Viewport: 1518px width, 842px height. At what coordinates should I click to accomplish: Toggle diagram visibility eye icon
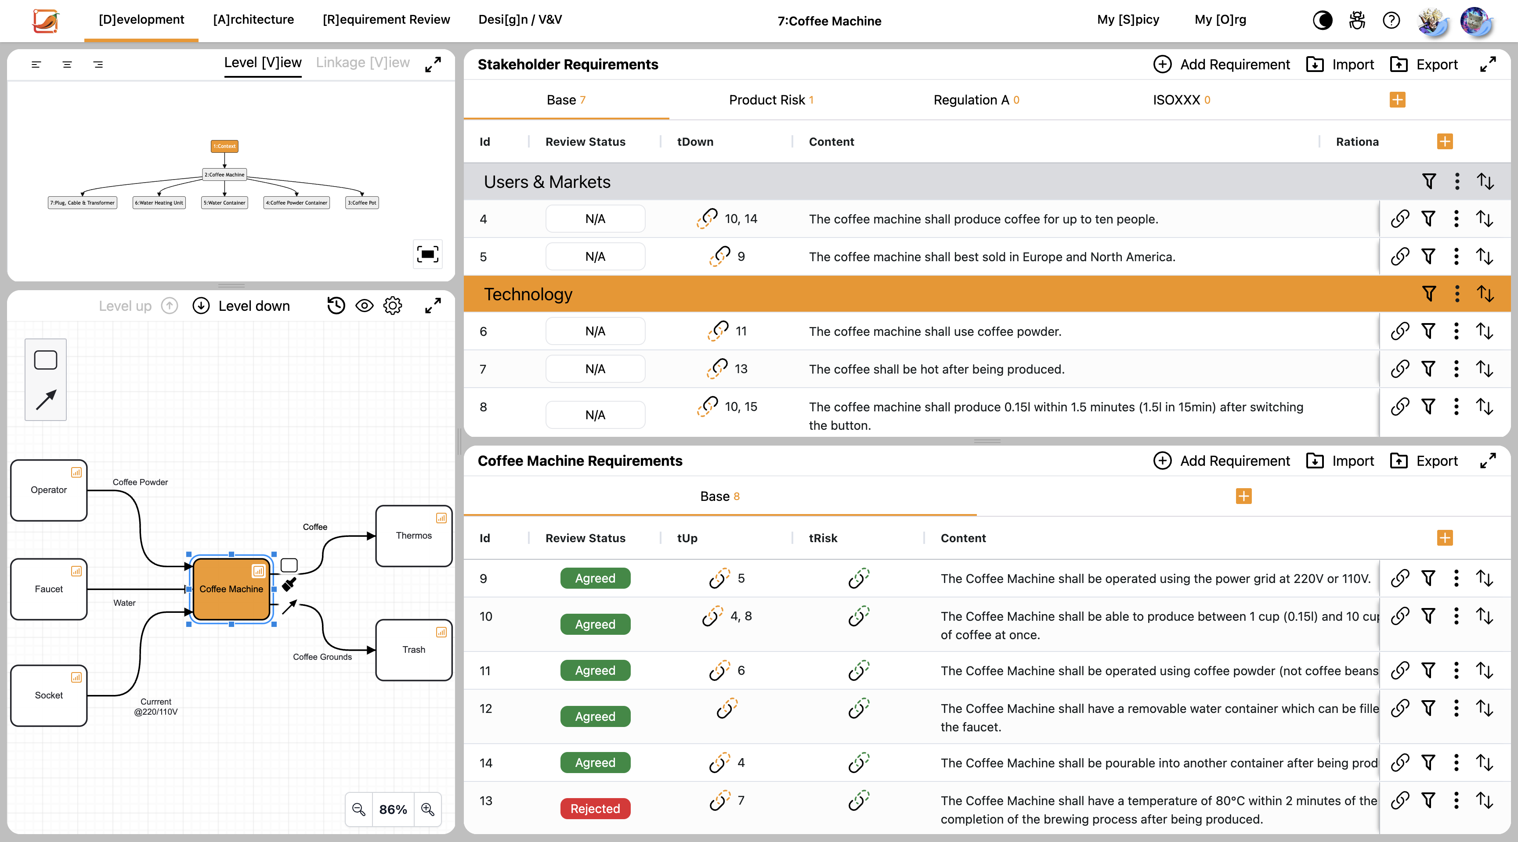(364, 306)
